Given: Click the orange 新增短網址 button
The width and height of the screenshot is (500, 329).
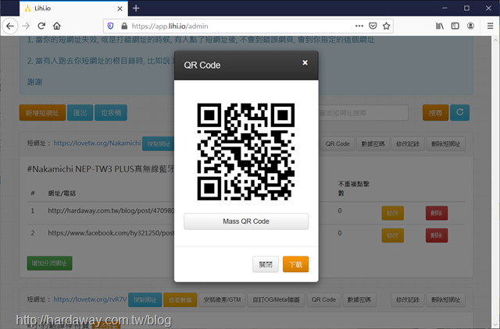Looking at the screenshot, I should pos(42,113).
